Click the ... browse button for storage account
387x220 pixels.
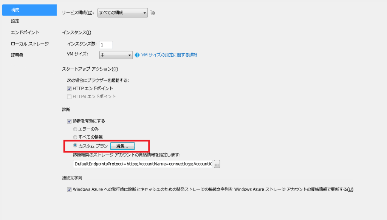coord(217,164)
